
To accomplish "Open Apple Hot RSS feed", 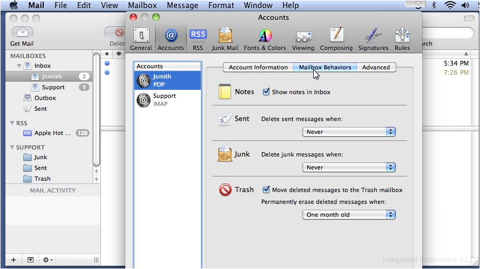I will pyautogui.click(x=52, y=133).
